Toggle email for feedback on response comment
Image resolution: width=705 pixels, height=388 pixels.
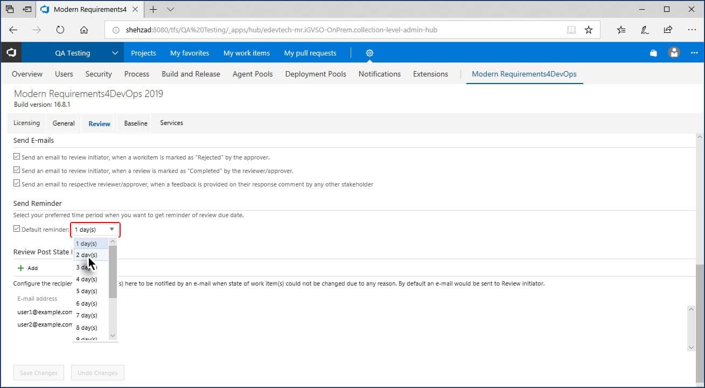click(x=17, y=184)
